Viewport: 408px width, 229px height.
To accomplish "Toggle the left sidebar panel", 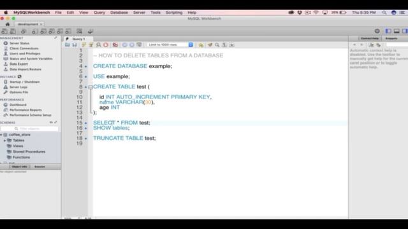I will click(x=388, y=31).
